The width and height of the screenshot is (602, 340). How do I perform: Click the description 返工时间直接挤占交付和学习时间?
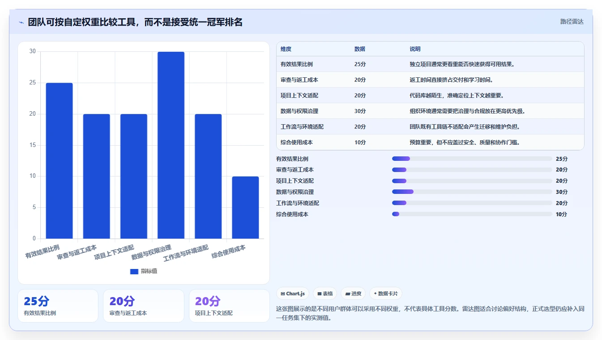coord(452,80)
